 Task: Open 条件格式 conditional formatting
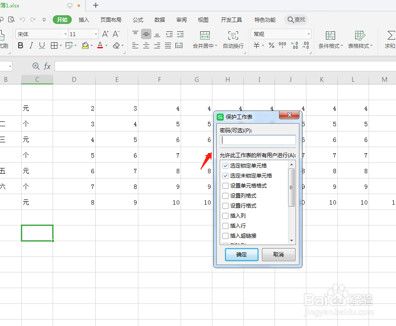click(x=330, y=40)
